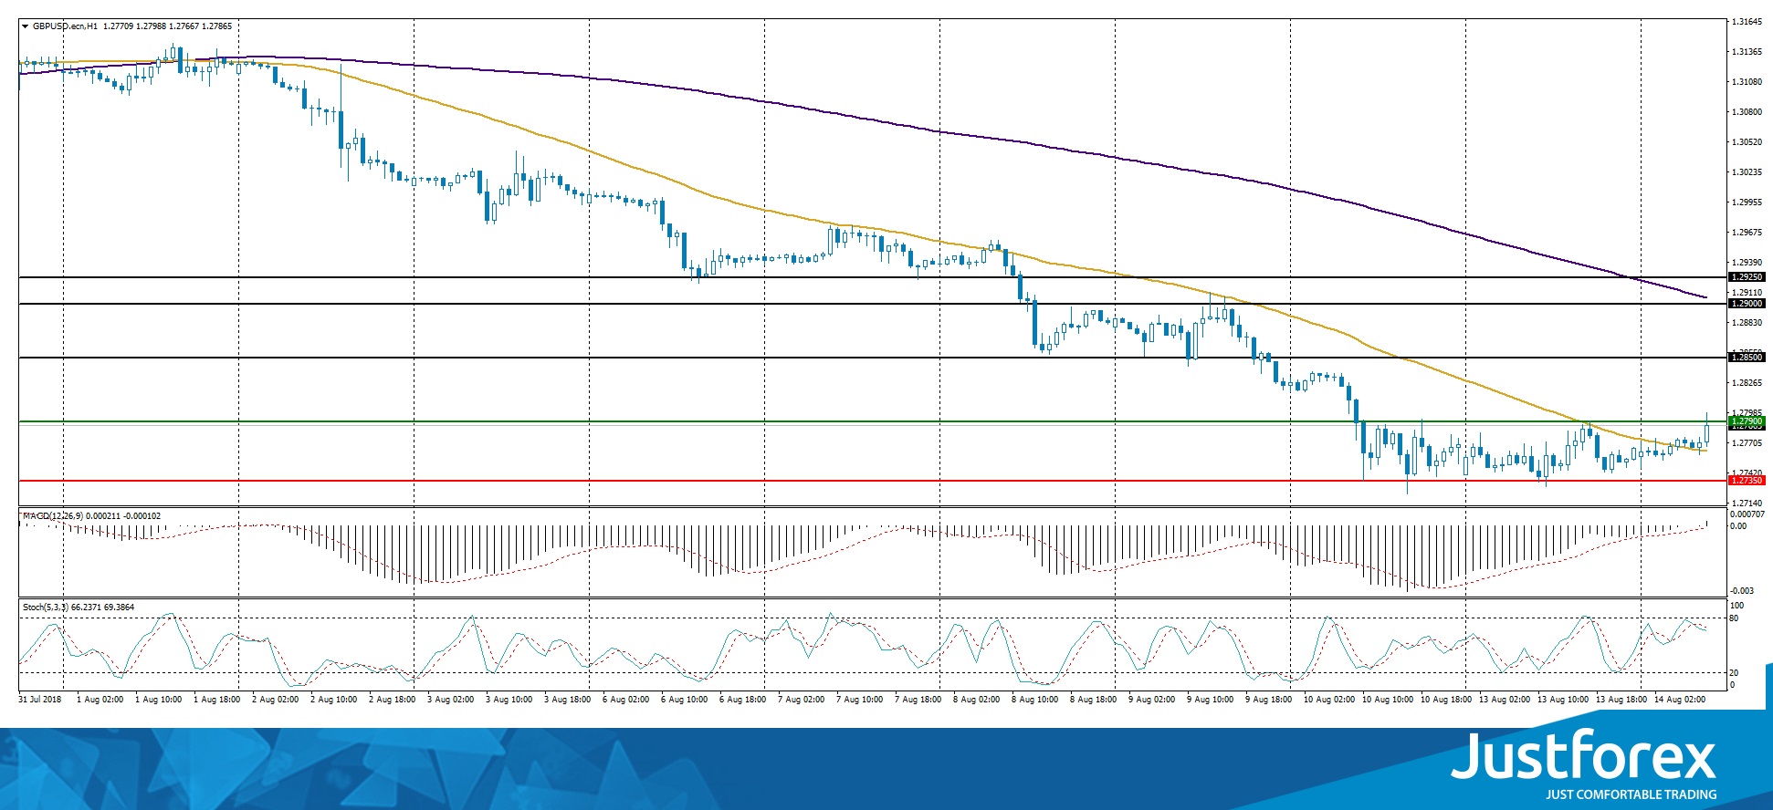Viewport: 1773px width, 810px height.
Task: Click the 3 Aug 10:00 time label
Action: (509, 700)
